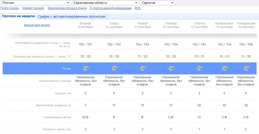The width and height of the screenshot is (259, 134).
Task: Open График с автоматизированным прогнозом tab
Action: [x=72, y=16]
